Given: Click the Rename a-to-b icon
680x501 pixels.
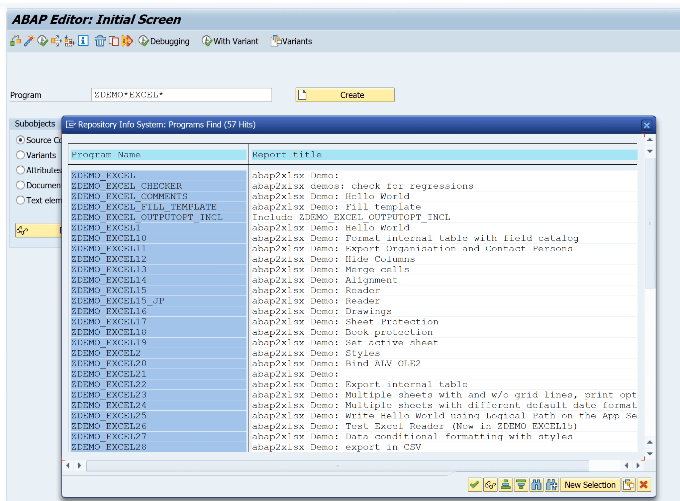Looking at the screenshot, I should pos(127,41).
